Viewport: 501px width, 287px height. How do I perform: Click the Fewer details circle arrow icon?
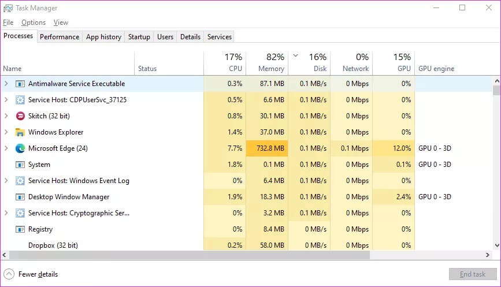click(9, 274)
